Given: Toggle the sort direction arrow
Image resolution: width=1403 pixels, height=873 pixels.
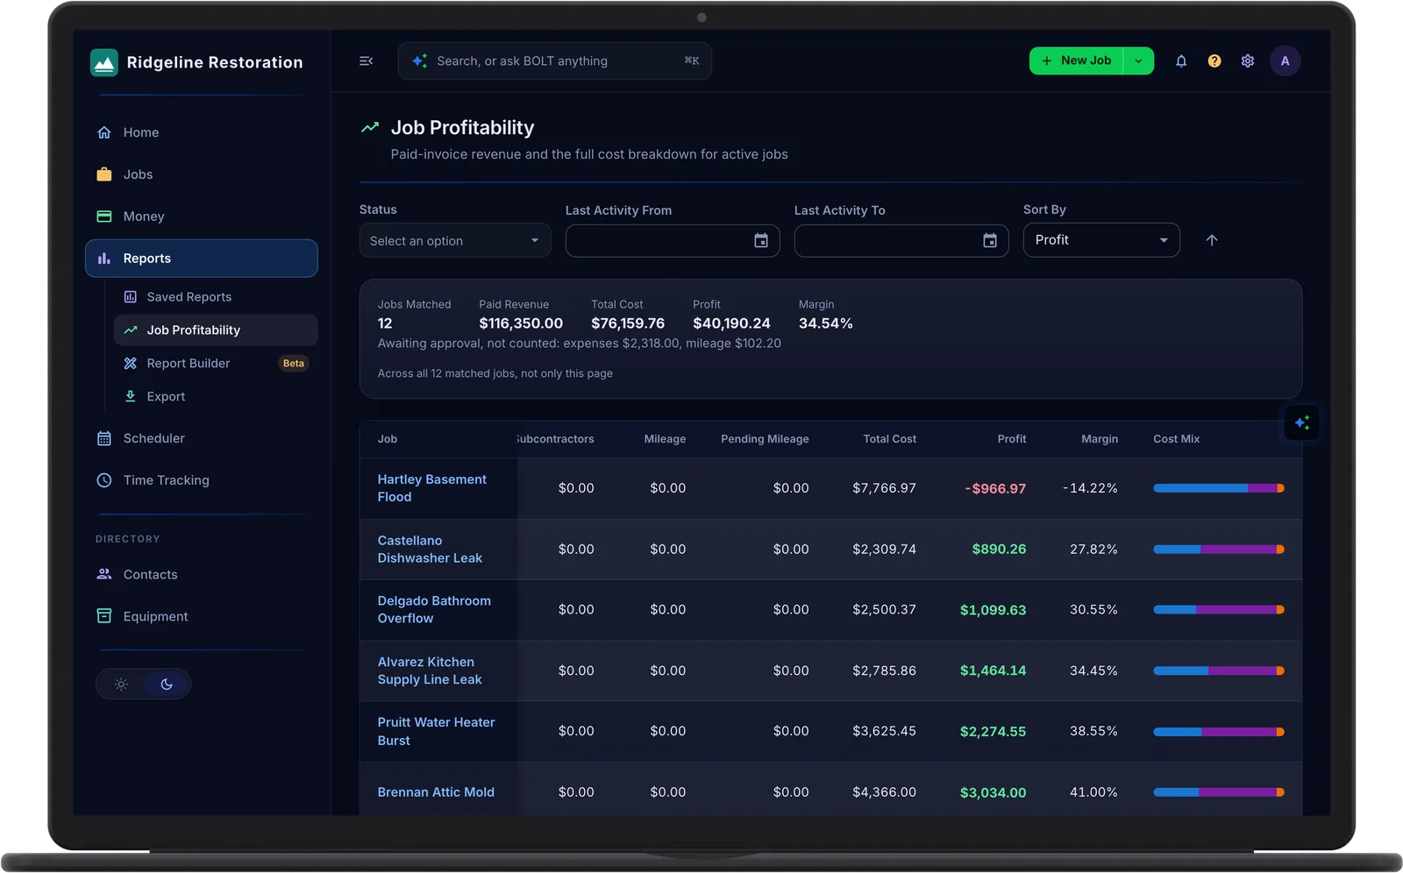Looking at the screenshot, I should click(1212, 240).
